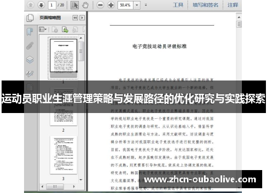267x193 pixels.
Task: Open the zoom level dropdown arrow
Action: tap(137, 5)
